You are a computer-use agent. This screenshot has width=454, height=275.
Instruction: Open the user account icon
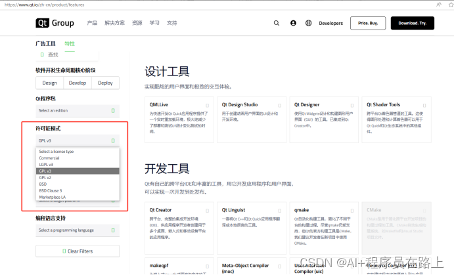click(x=293, y=23)
